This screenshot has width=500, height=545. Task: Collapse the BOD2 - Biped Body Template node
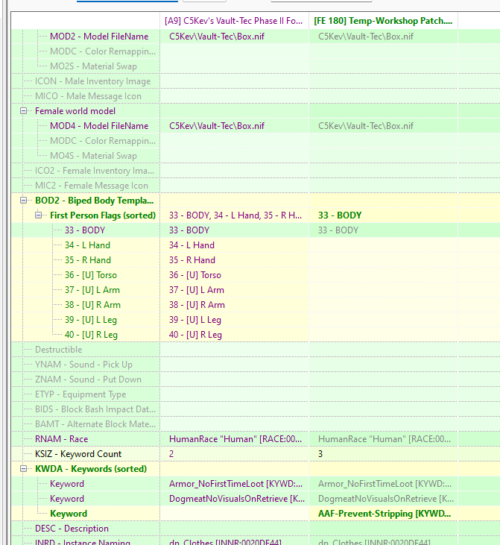click(23, 201)
